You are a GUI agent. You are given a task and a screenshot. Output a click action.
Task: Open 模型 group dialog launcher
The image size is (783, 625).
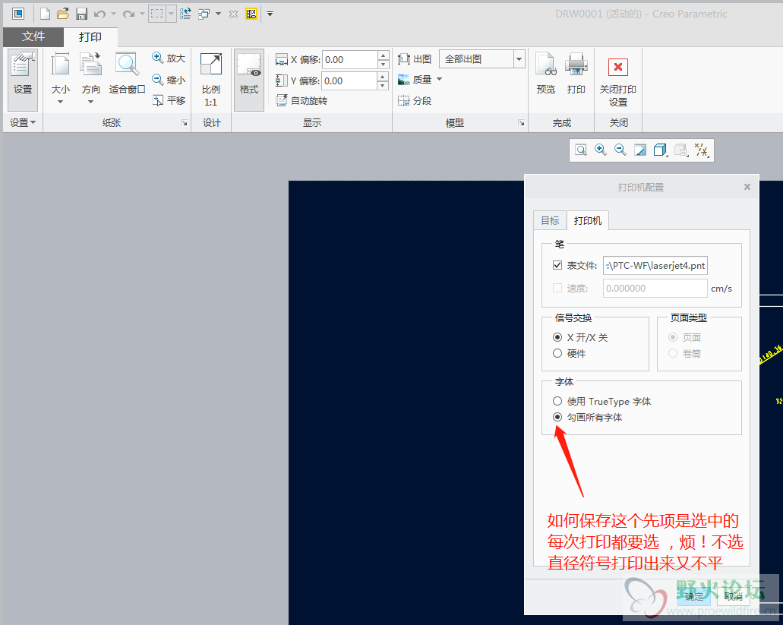point(521,123)
